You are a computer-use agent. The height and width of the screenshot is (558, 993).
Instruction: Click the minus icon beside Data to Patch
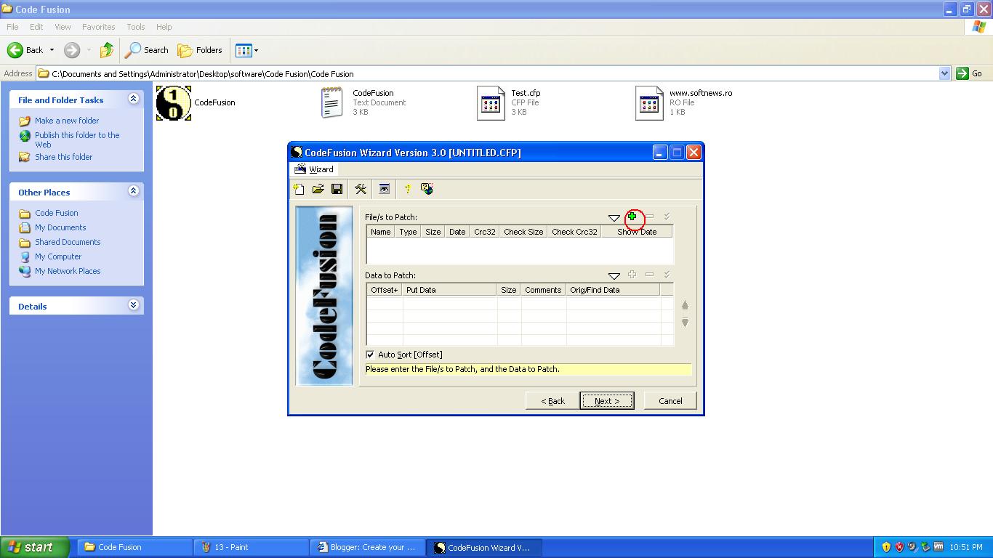pos(649,275)
